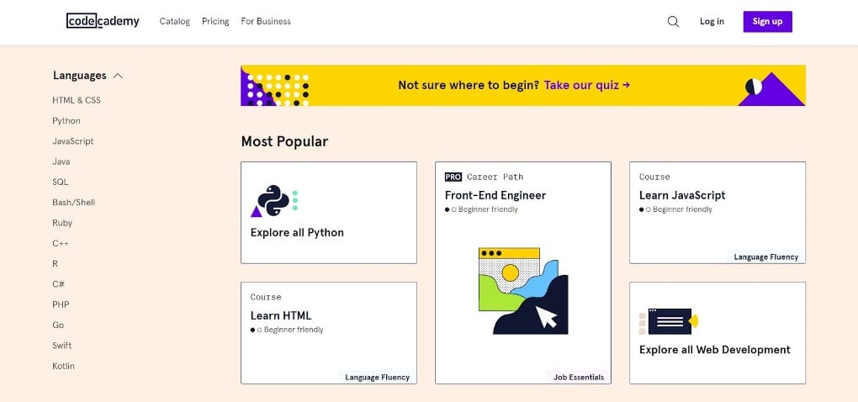858x402 pixels.
Task: Choose JavaScript from the Languages sidebar
Action: pos(73,141)
